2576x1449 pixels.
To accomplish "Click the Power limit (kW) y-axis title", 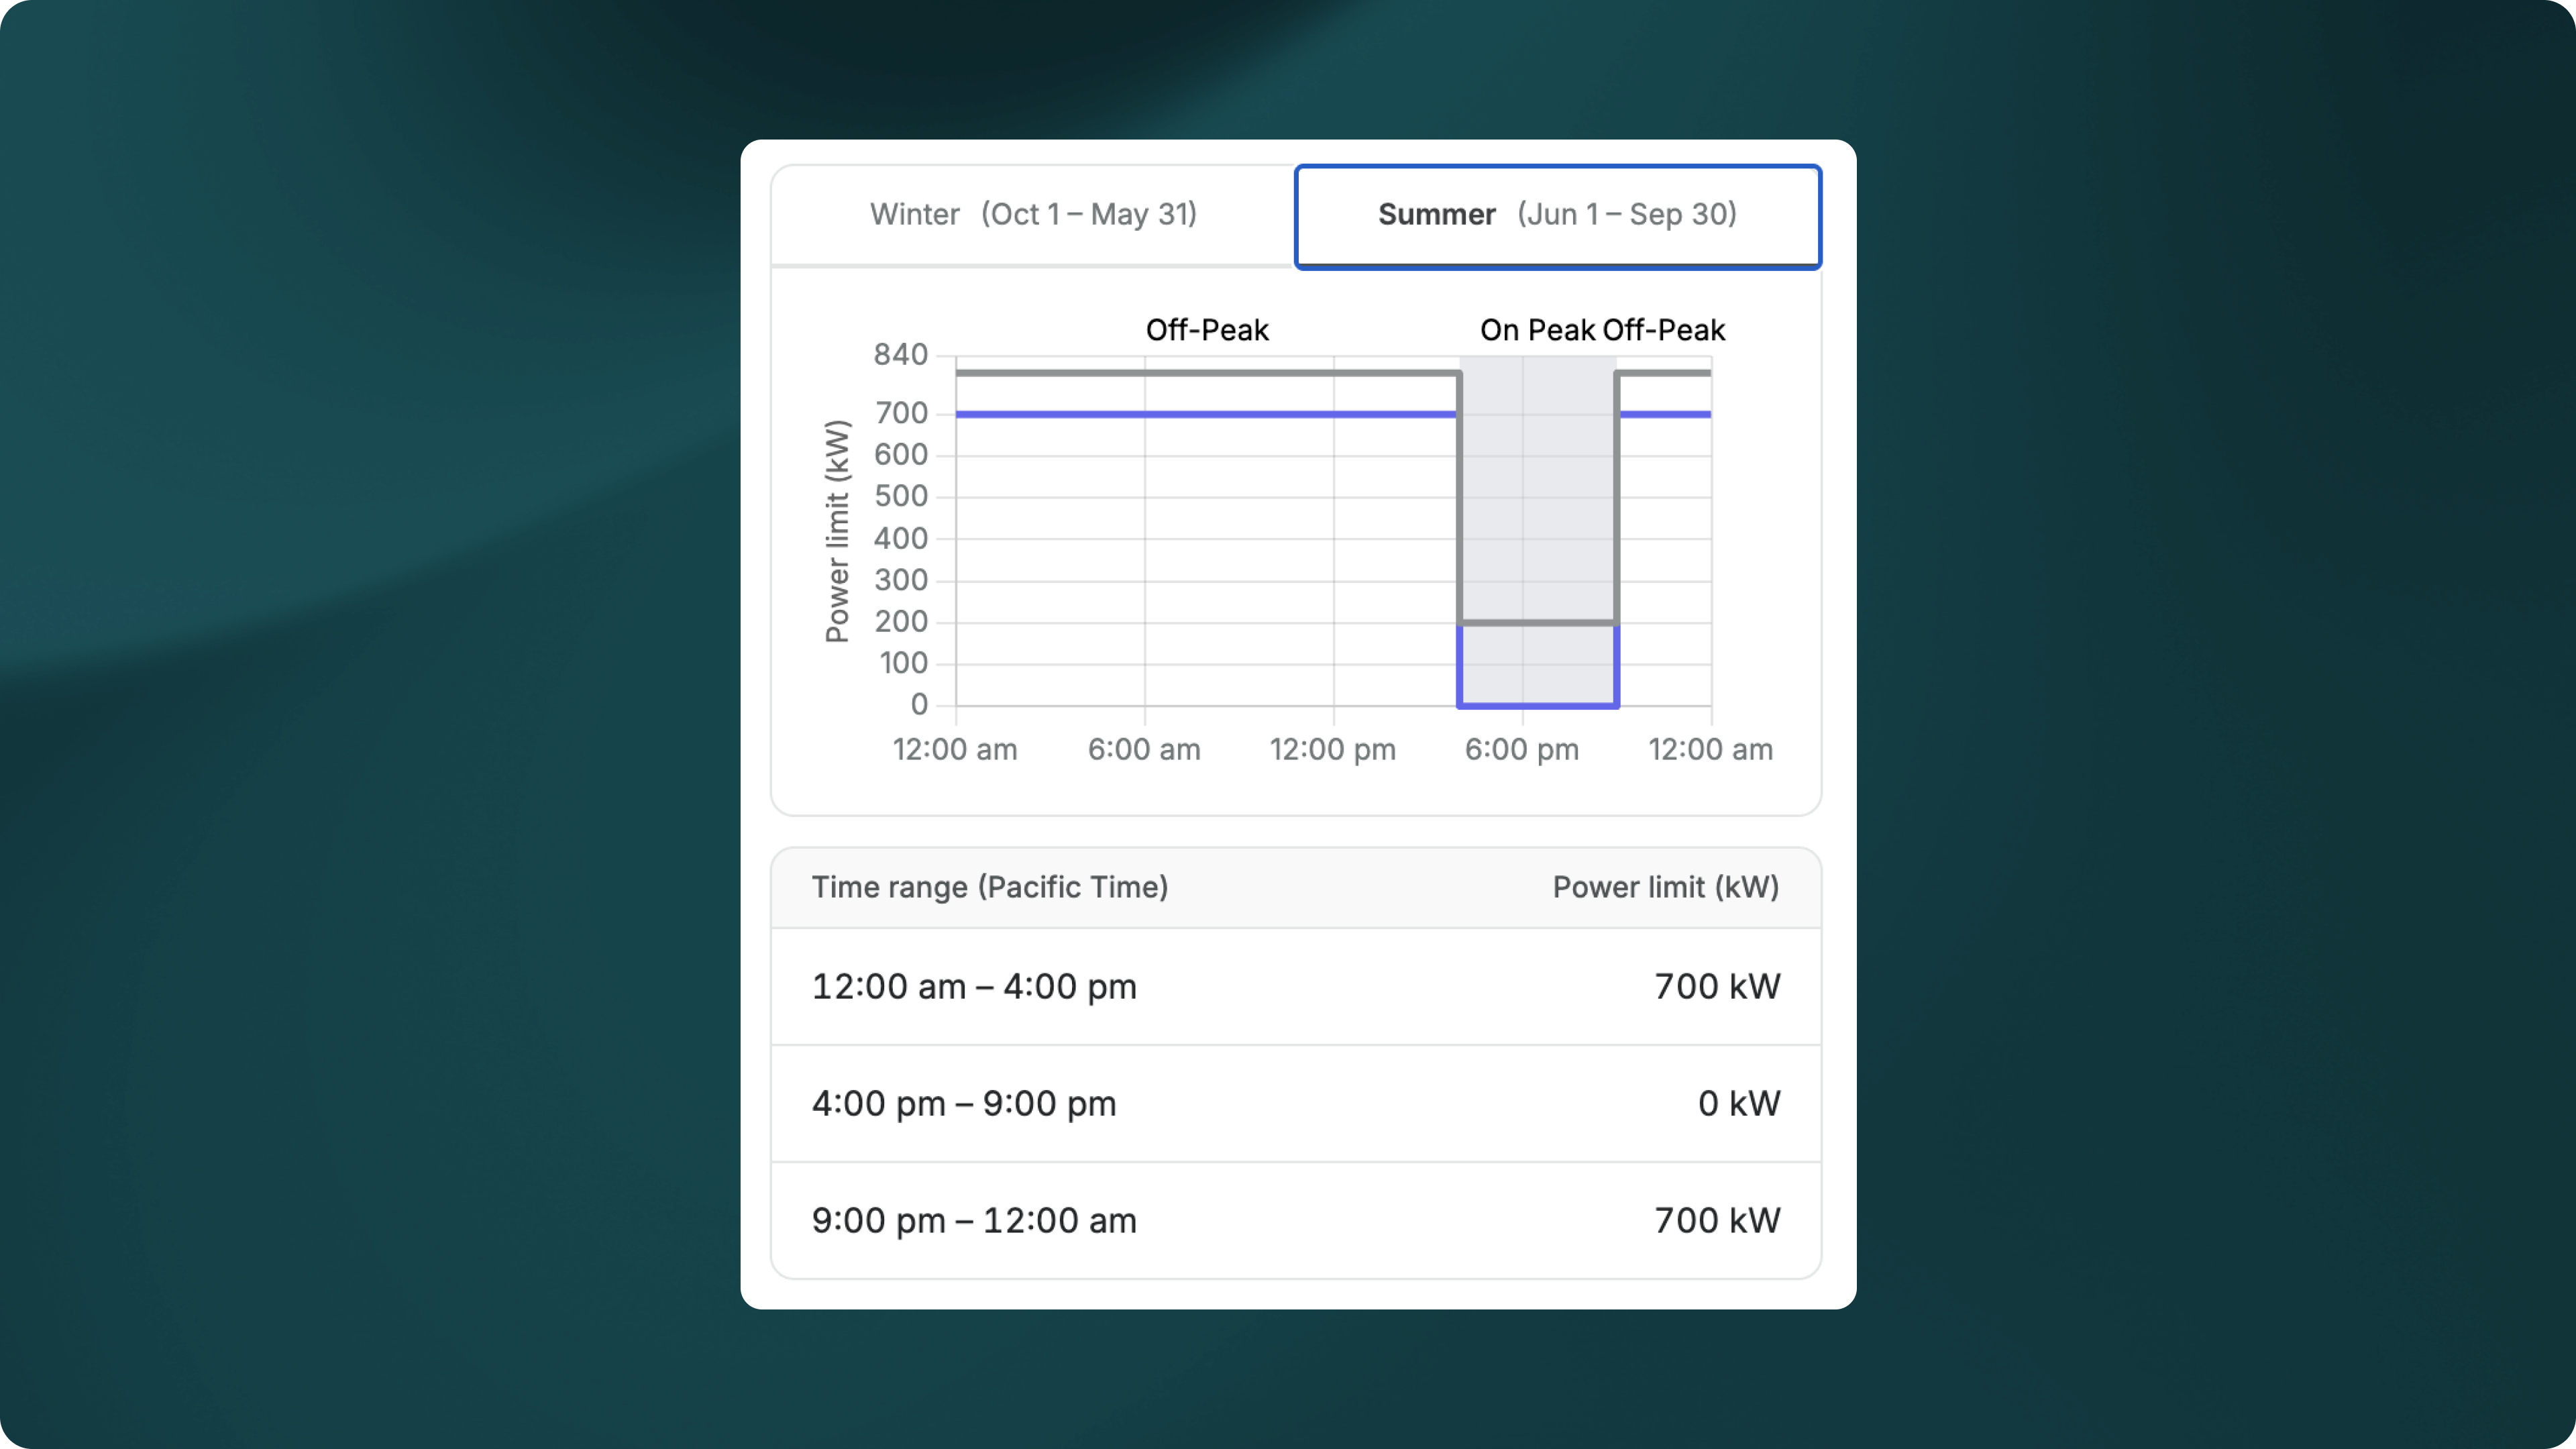I will (x=837, y=531).
